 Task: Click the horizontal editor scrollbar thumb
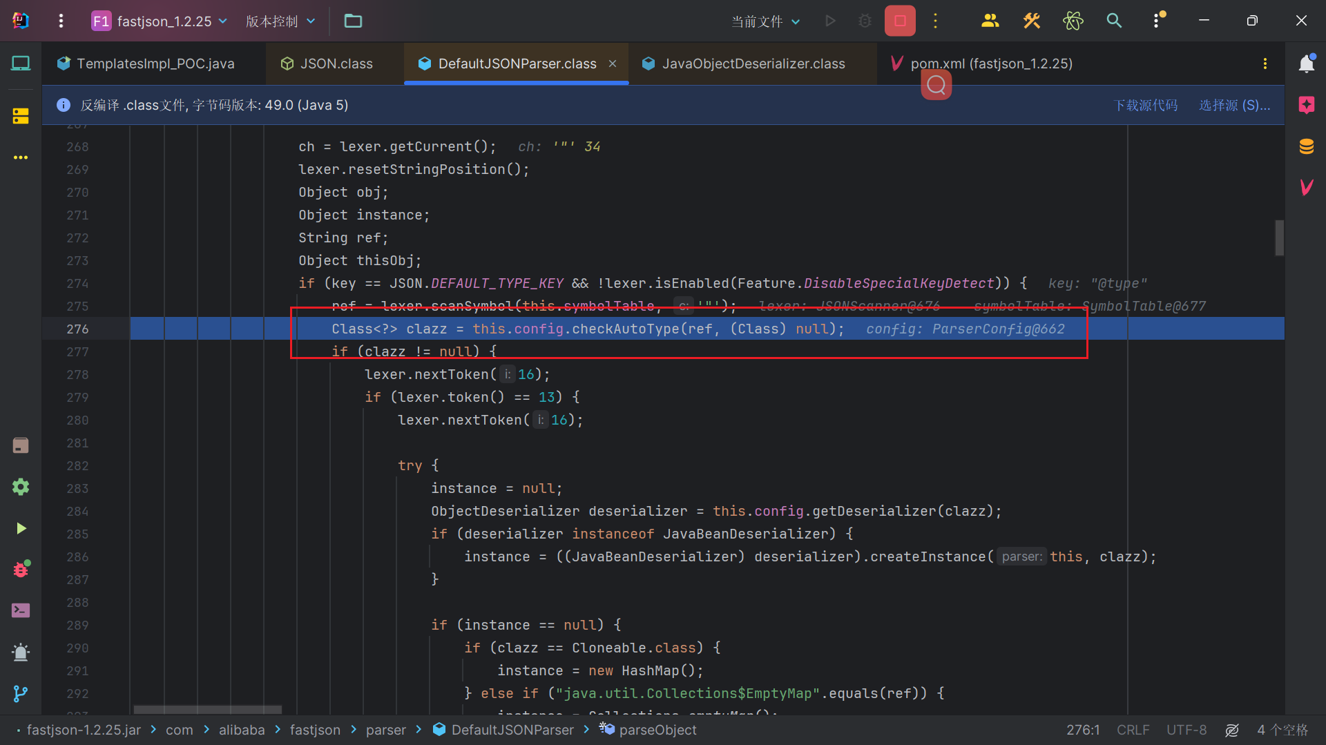(207, 710)
